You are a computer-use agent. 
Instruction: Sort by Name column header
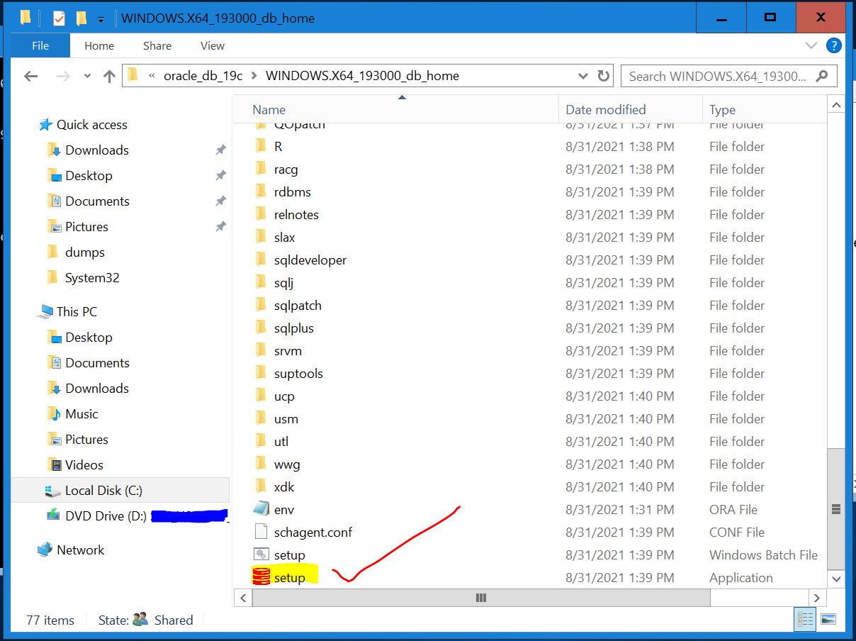(396, 110)
